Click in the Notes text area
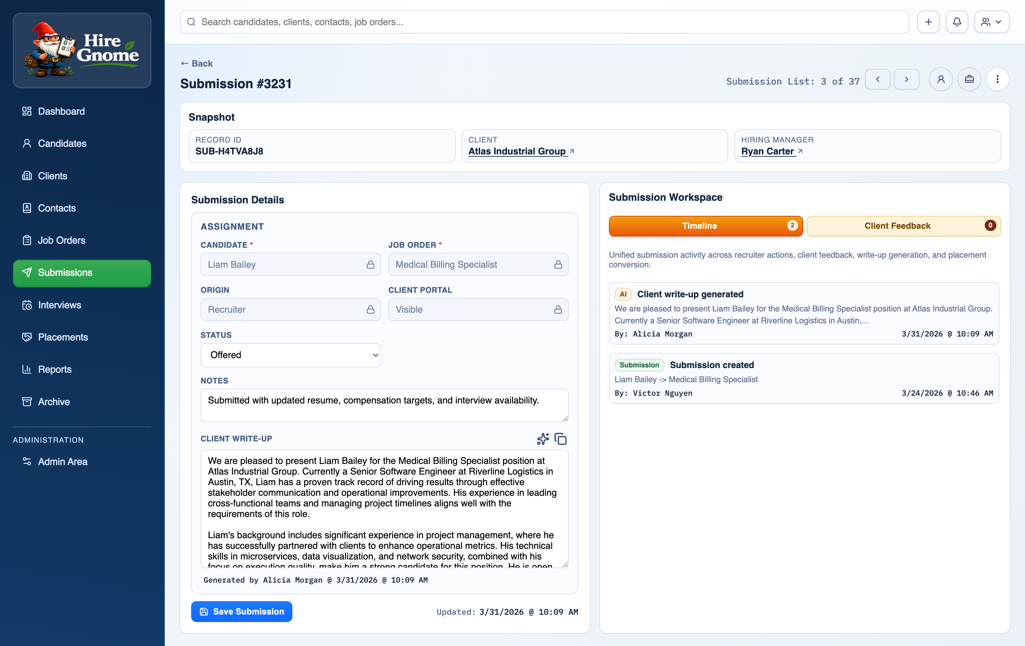Viewport: 1025px width, 646px height. [x=384, y=405]
